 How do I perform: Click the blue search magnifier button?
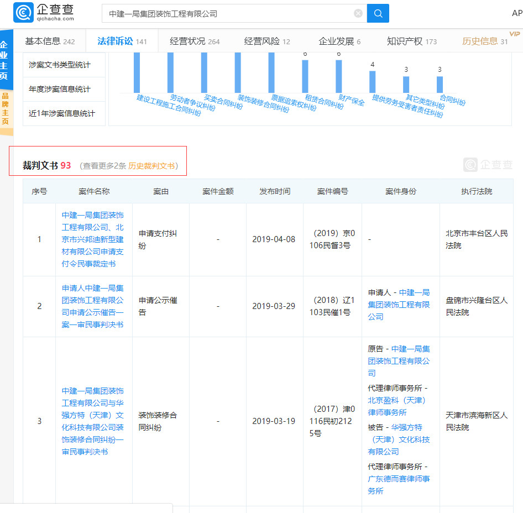378,13
